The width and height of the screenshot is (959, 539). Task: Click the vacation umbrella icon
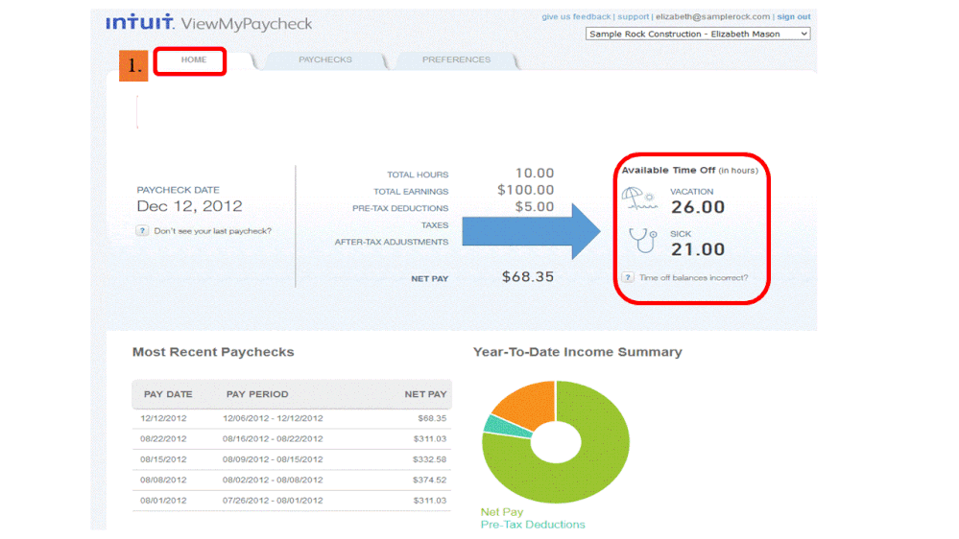click(639, 199)
